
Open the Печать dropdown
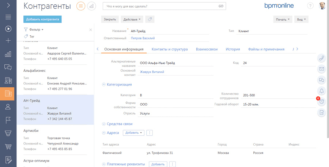coord(283,19)
